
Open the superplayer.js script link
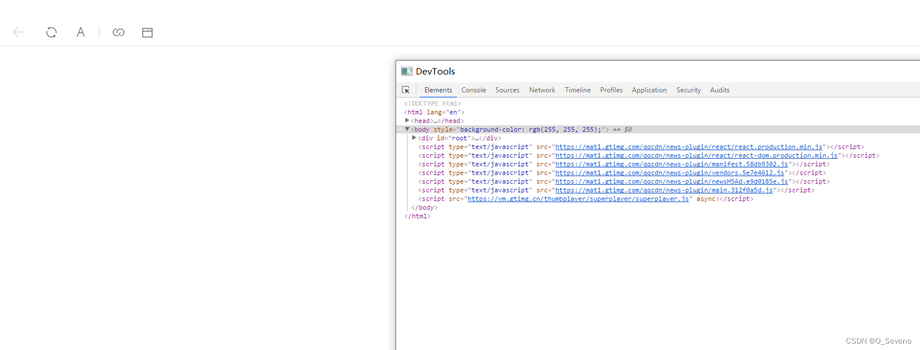click(578, 199)
